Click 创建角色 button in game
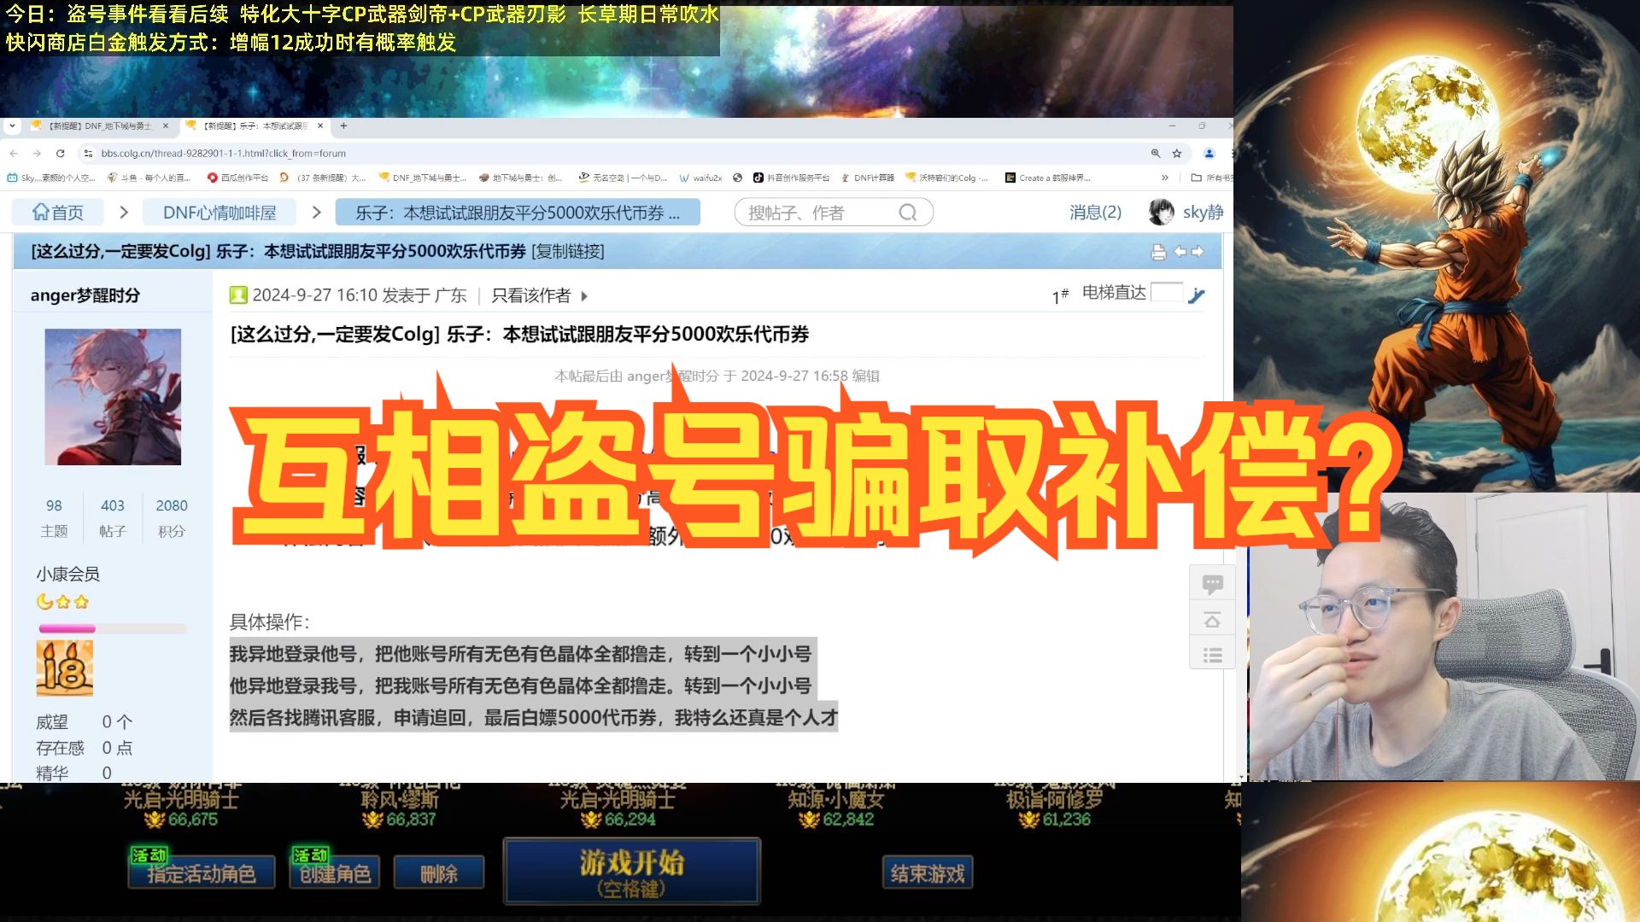 pos(336,872)
